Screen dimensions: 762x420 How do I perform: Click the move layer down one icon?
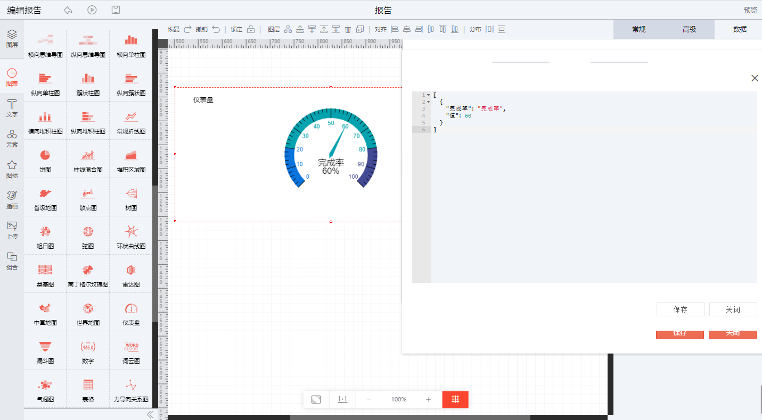[312, 29]
